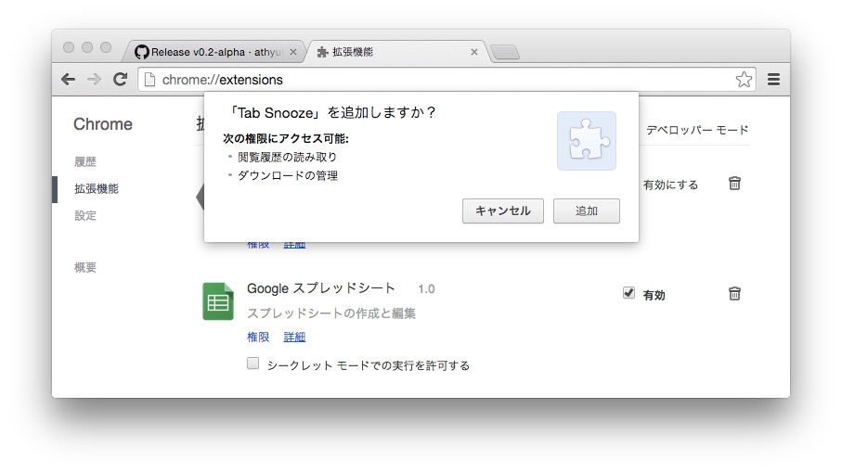Open 概要 in the sidebar
This screenshot has width=842, height=472.
tap(85, 267)
